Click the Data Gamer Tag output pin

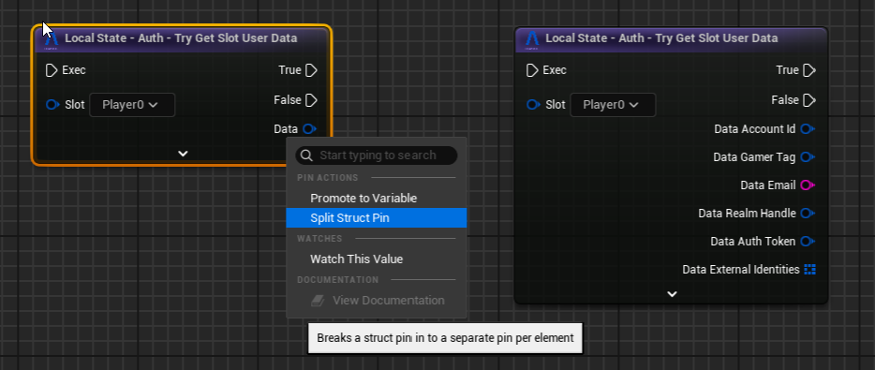(808, 157)
